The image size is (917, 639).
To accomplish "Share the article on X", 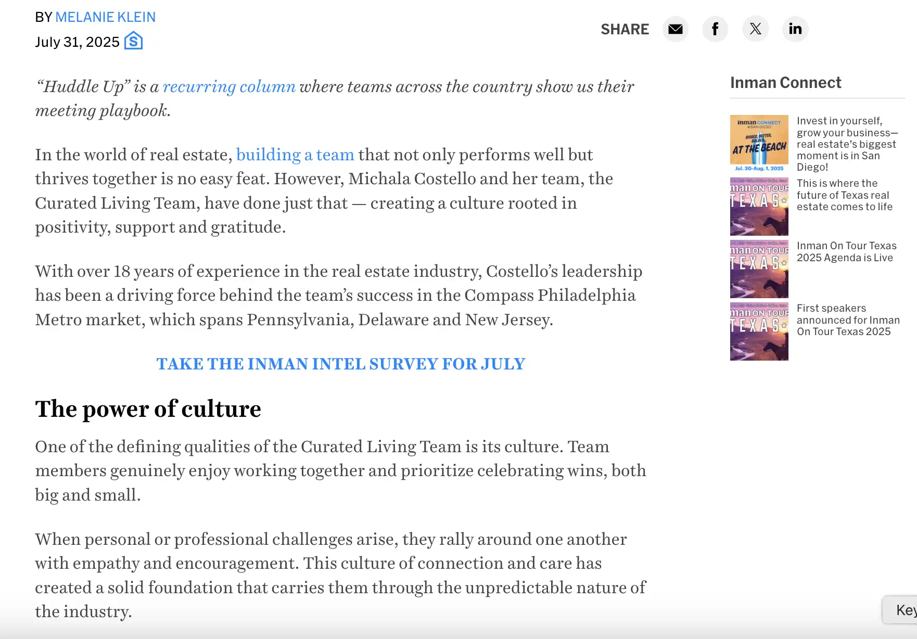I will (755, 29).
